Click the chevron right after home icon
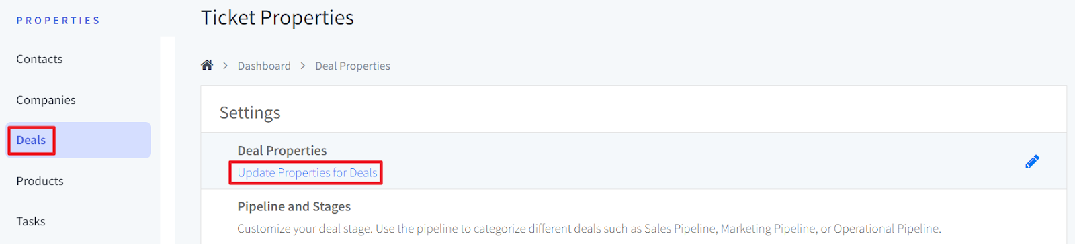The image size is (1075, 244). (226, 66)
